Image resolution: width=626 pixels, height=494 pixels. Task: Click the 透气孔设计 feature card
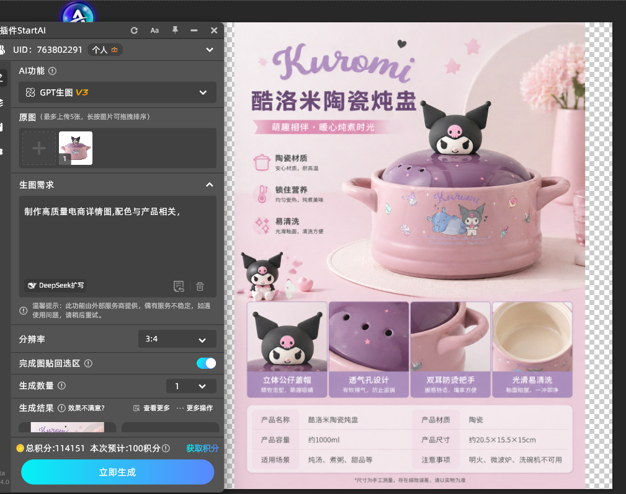click(x=369, y=349)
